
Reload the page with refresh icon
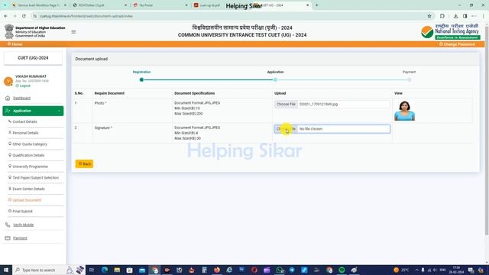[x=24, y=16]
